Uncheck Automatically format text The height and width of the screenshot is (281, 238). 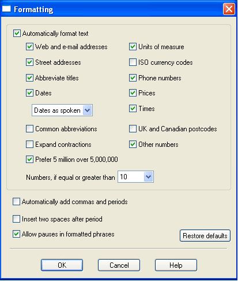coord(17,33)
